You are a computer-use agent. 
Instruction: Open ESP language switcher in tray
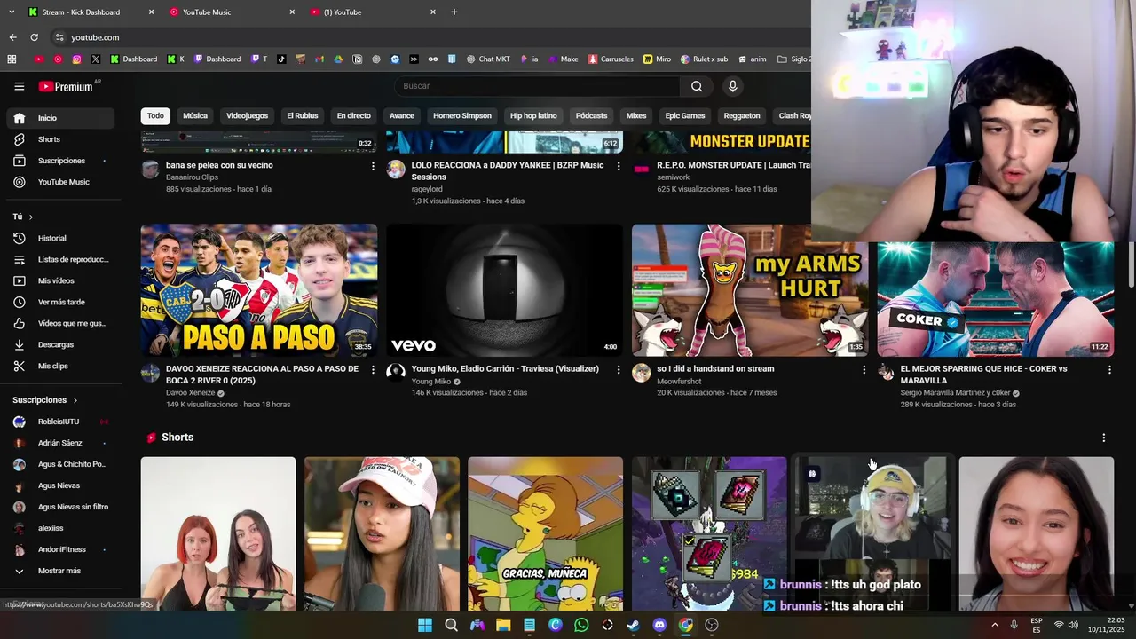pos(1037,625)
